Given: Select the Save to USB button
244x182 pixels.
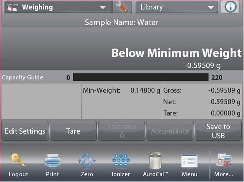Looking at the screenshot, I should pyautogui.click(x=218, y=131).
